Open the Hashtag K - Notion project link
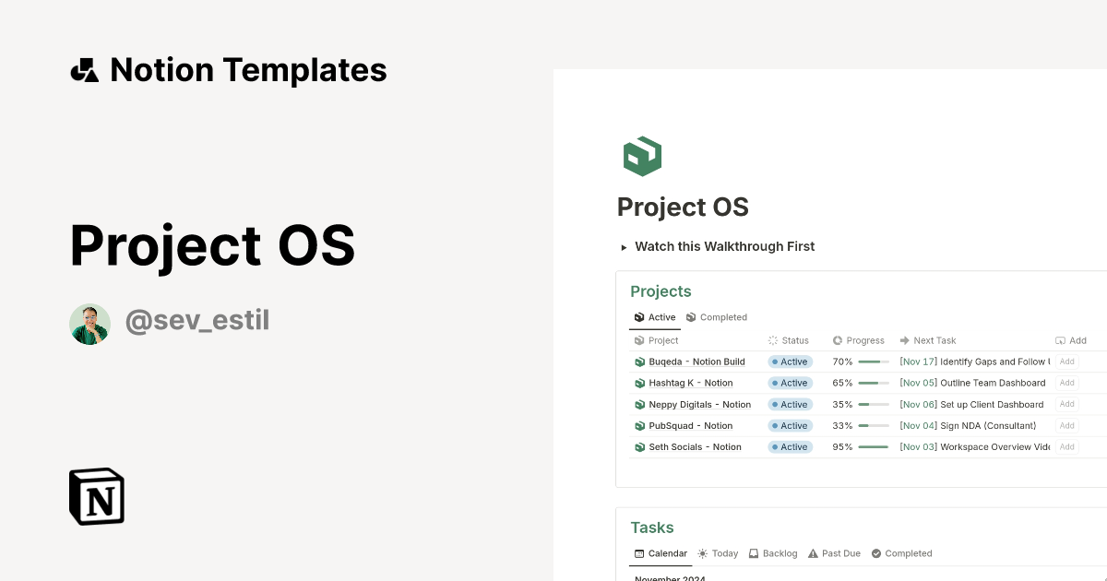The width and height of the screenshot is (1107, 581). 690,383
